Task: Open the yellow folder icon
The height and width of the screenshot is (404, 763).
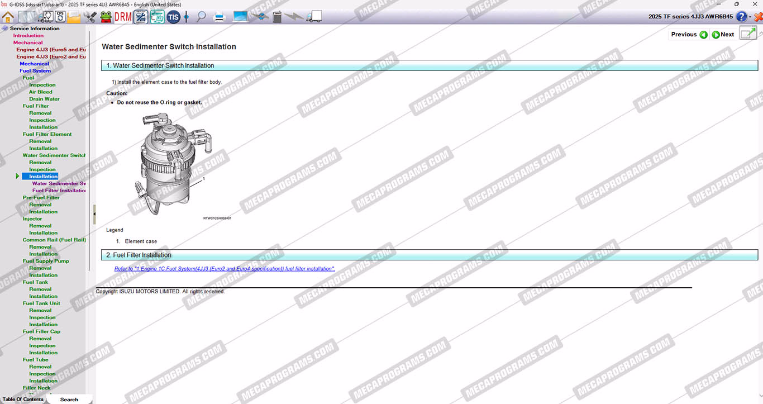Action: pos(74,17)
